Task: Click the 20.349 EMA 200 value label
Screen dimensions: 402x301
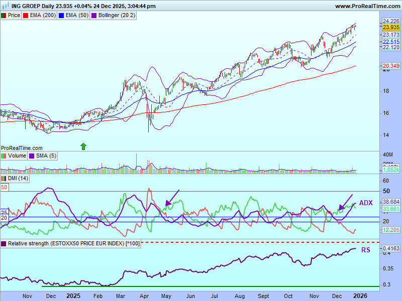Action: tap(391, 66)
